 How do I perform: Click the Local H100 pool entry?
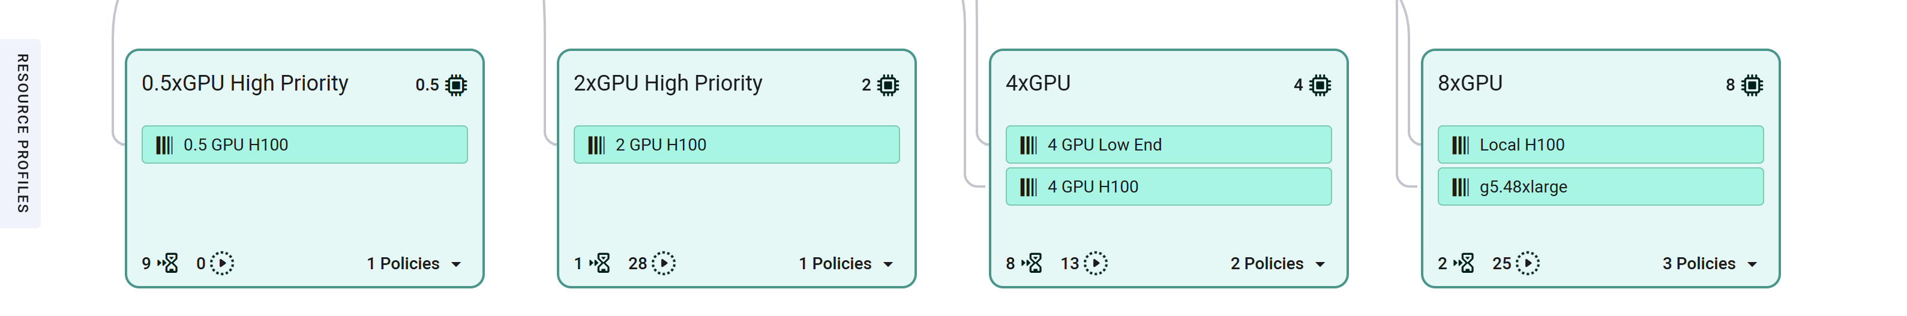(x=1600, y=145)
